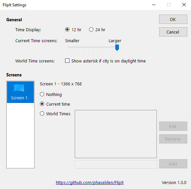This screenshot has height=189, width=191.
Task: Close the FlipIt Settings window
Action: (x=184, y=5)
